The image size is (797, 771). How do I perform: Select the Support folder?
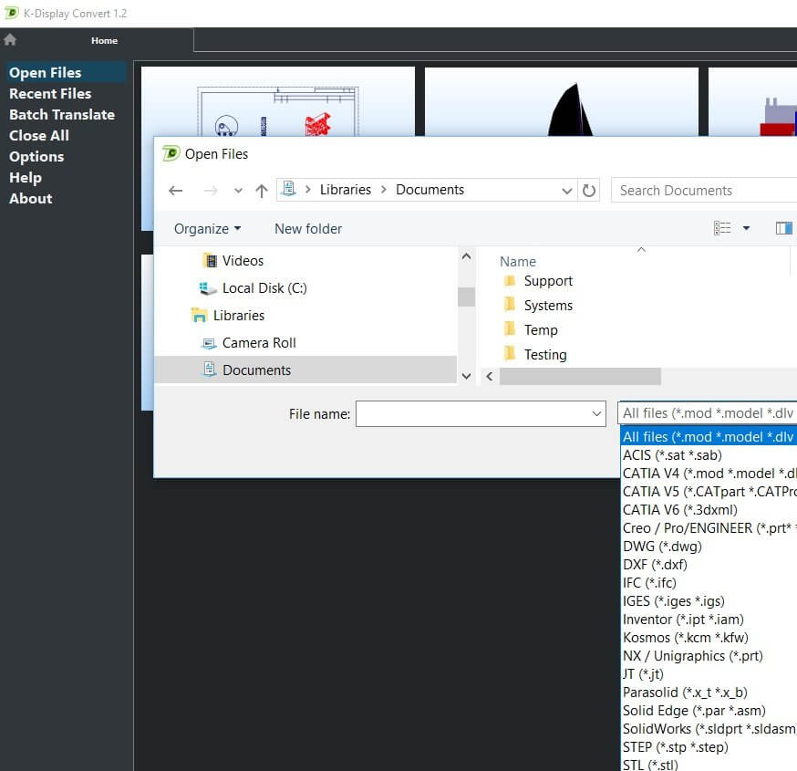(548, 281)
